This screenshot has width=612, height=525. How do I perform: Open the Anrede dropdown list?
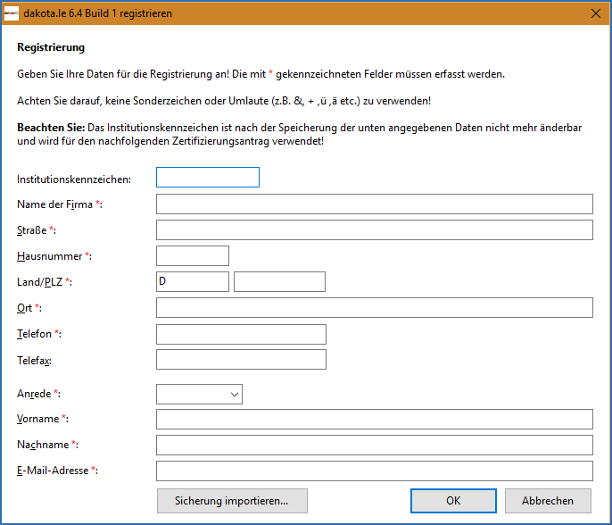199,394
